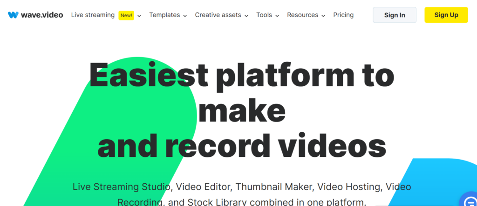Expand the Templates chevron
The height and width of the screenshot is (206, 477).
coord(185,16)
